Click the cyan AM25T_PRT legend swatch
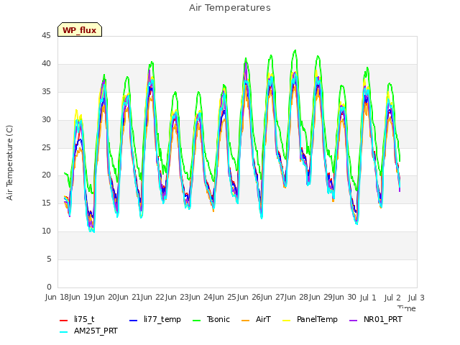 64,332
